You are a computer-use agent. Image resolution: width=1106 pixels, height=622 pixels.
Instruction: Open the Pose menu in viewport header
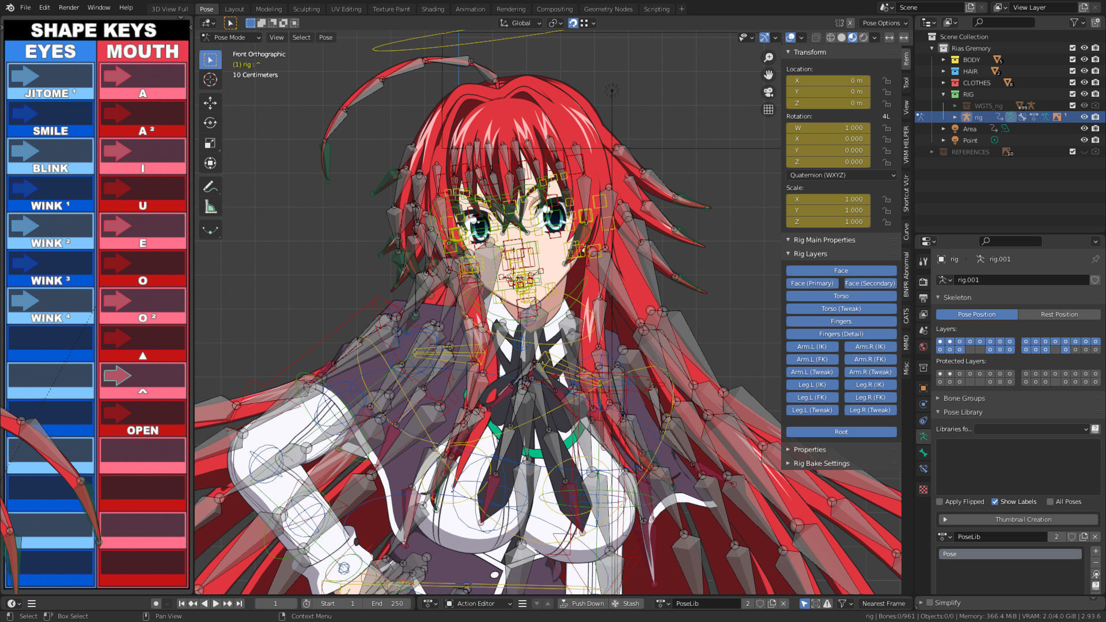325,37
